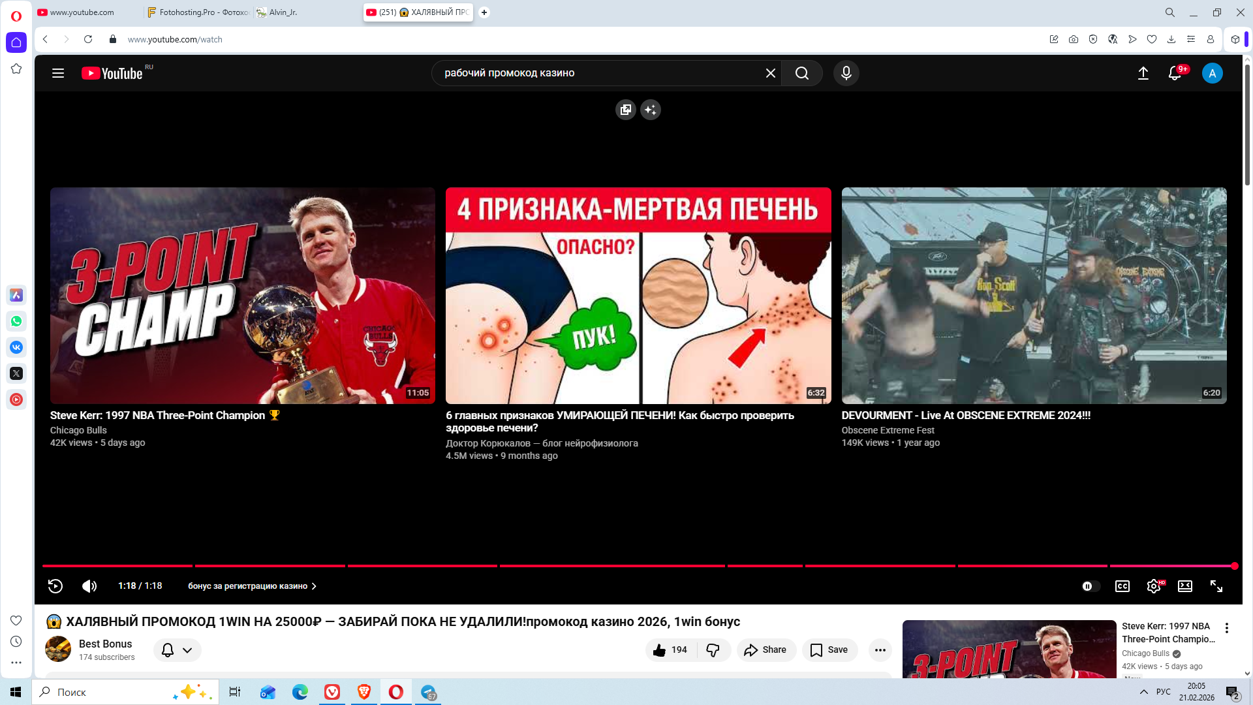This screenshot has height=705, width=1253.
Task: Expand chapter "бонус за регистрацию казино"
Action: pyautogui.click(x=252, y=586)
